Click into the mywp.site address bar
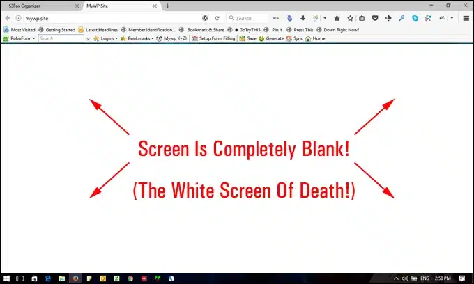474x284 pixels. 105,18
